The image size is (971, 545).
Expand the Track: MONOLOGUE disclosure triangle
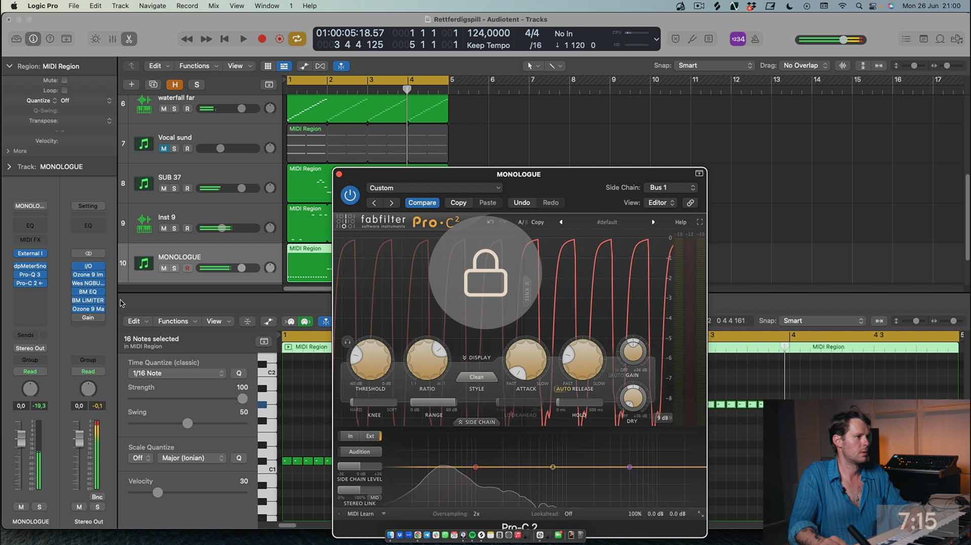click(x=9, y=167)
